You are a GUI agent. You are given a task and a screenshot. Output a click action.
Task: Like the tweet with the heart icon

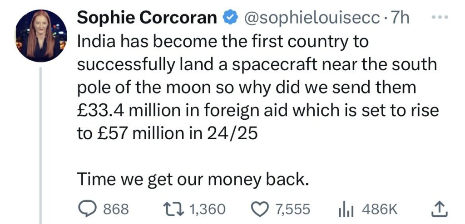[x=261, y=209]
